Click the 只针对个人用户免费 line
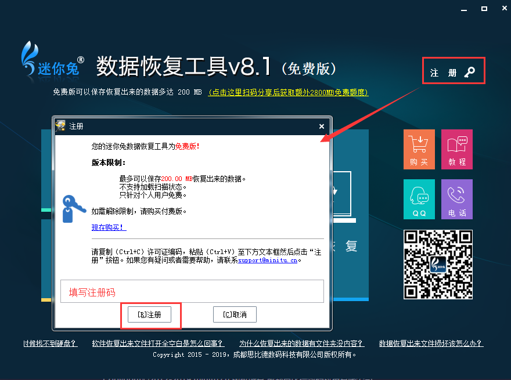 click(153, 195)
